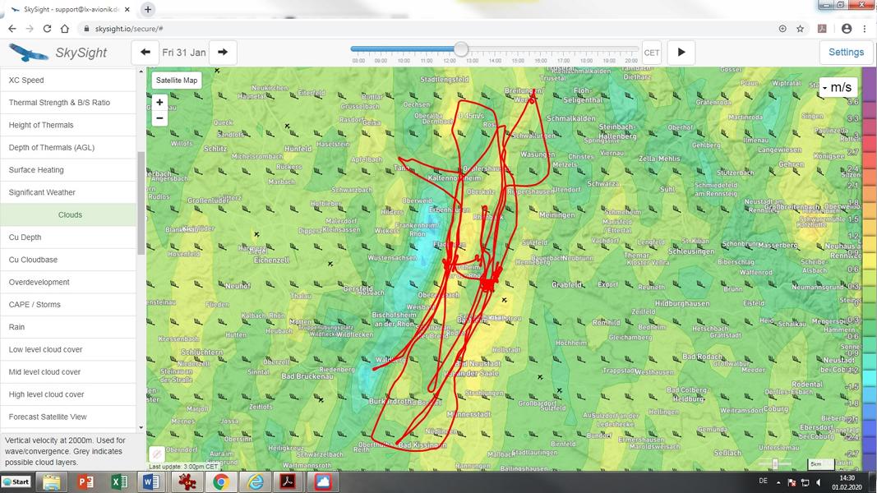This screenshot has width=877, height=493.
Task: Open the Settings page
Action: [x=846, y=53]
